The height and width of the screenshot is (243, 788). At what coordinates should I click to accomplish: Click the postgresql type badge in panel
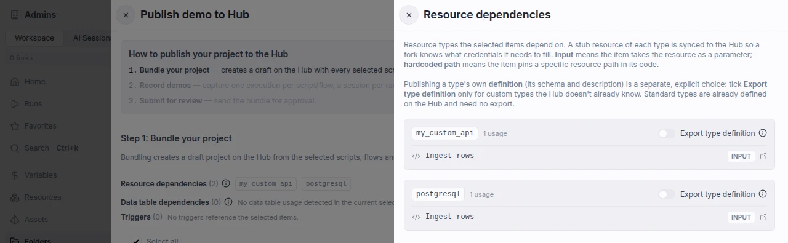(x=438, y=194)
